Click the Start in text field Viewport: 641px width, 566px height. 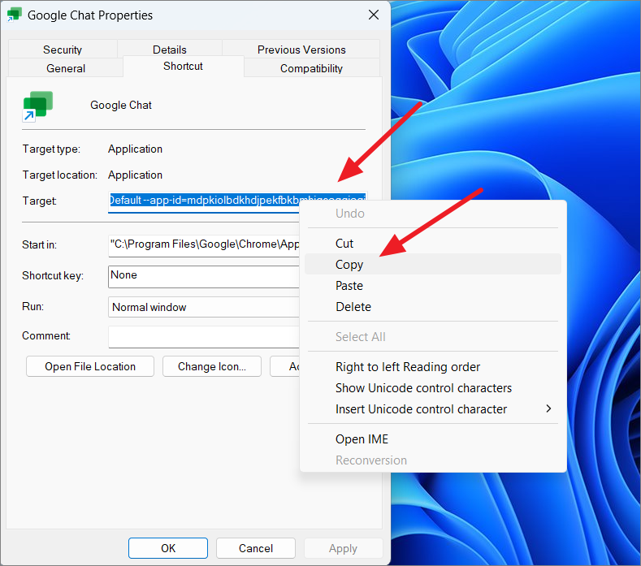coord(204,245)
